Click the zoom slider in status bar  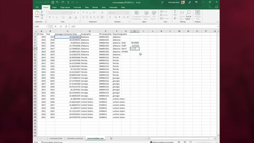tap(204, 142)
